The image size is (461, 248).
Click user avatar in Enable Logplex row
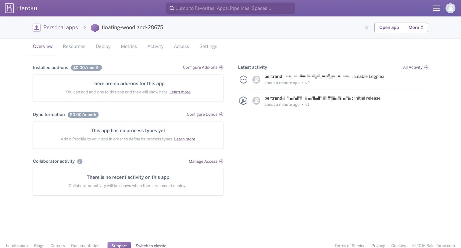click(x=256, y=80)
